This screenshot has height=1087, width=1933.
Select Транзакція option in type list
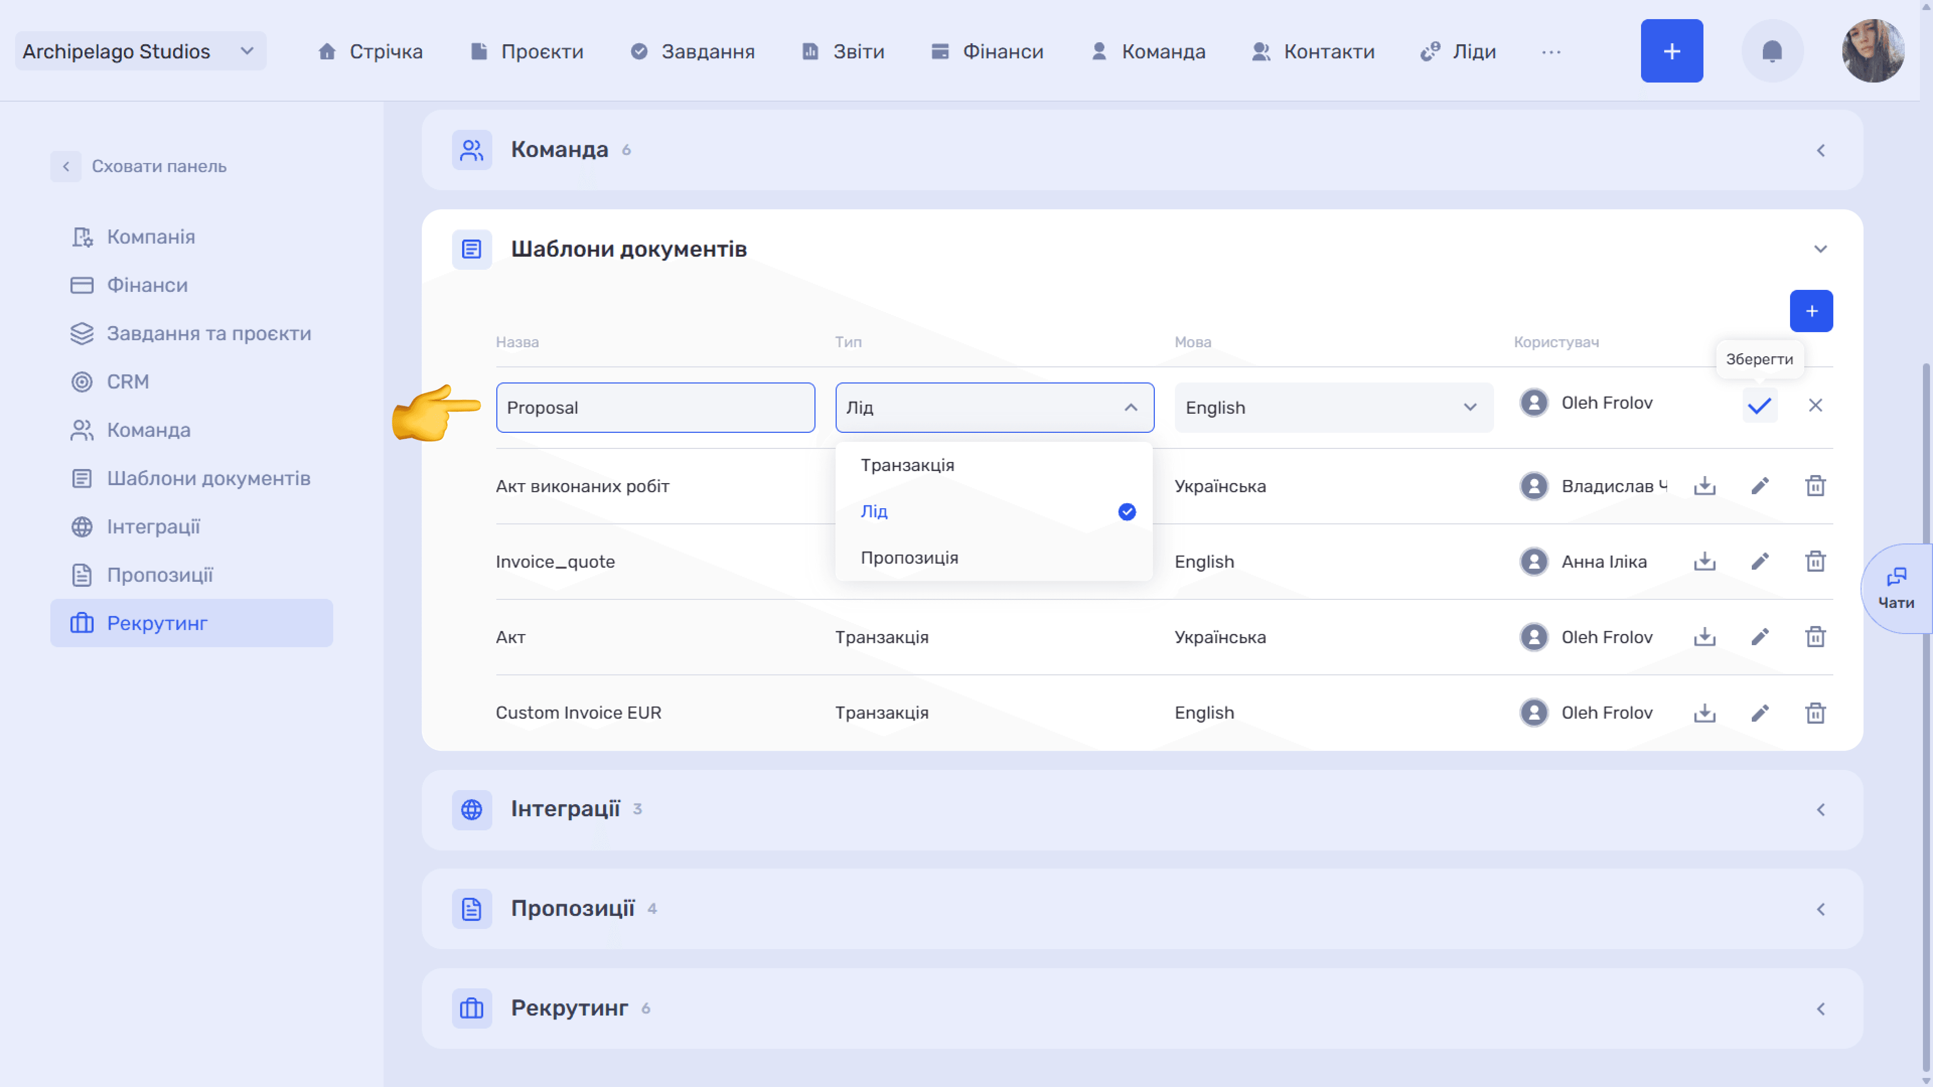click(x=994, y=465)
